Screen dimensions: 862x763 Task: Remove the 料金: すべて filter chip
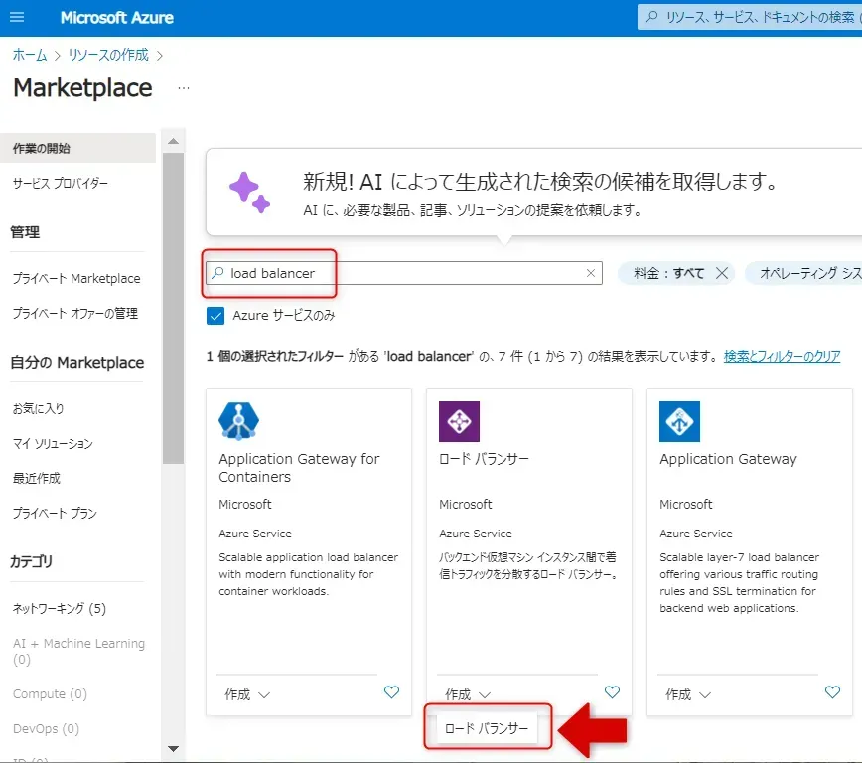click(722, 273)
